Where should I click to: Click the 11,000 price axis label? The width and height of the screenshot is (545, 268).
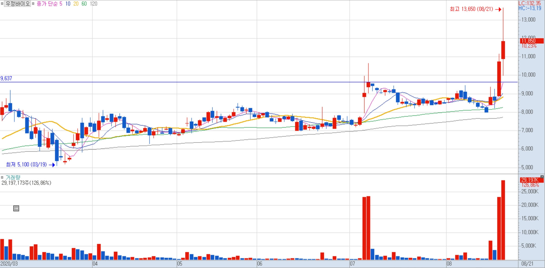coord(528,56)
